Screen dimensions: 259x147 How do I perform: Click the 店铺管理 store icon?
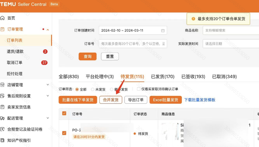click(x=3, y=85)
